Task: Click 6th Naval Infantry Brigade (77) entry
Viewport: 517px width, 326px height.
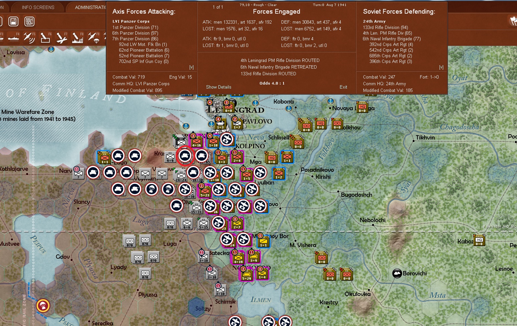Action: [x=392, y=39]
